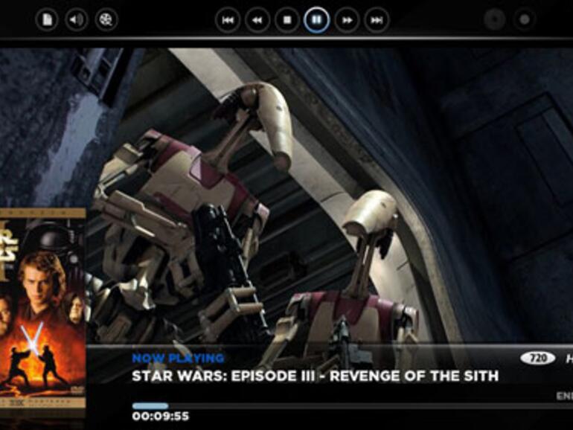The height and width of the screenshot is (430, 573).
Task: Click the NOW PLAYING label
Action: pyautogui.click(x=178, y=358)
